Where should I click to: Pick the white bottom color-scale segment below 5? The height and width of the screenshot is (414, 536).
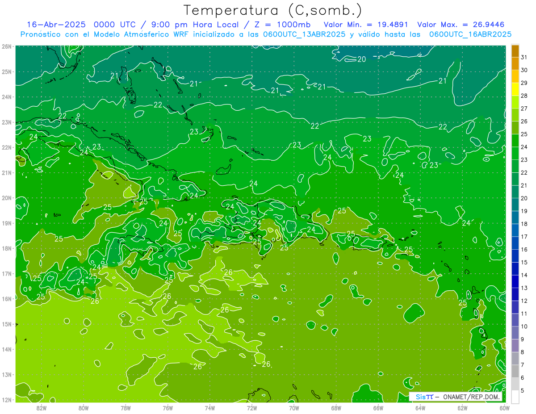pyautogui.click(x=515, y=397)
